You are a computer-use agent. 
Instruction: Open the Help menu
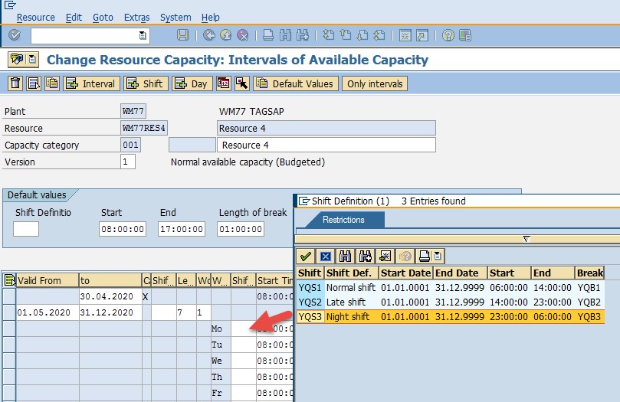pos(210,18)
